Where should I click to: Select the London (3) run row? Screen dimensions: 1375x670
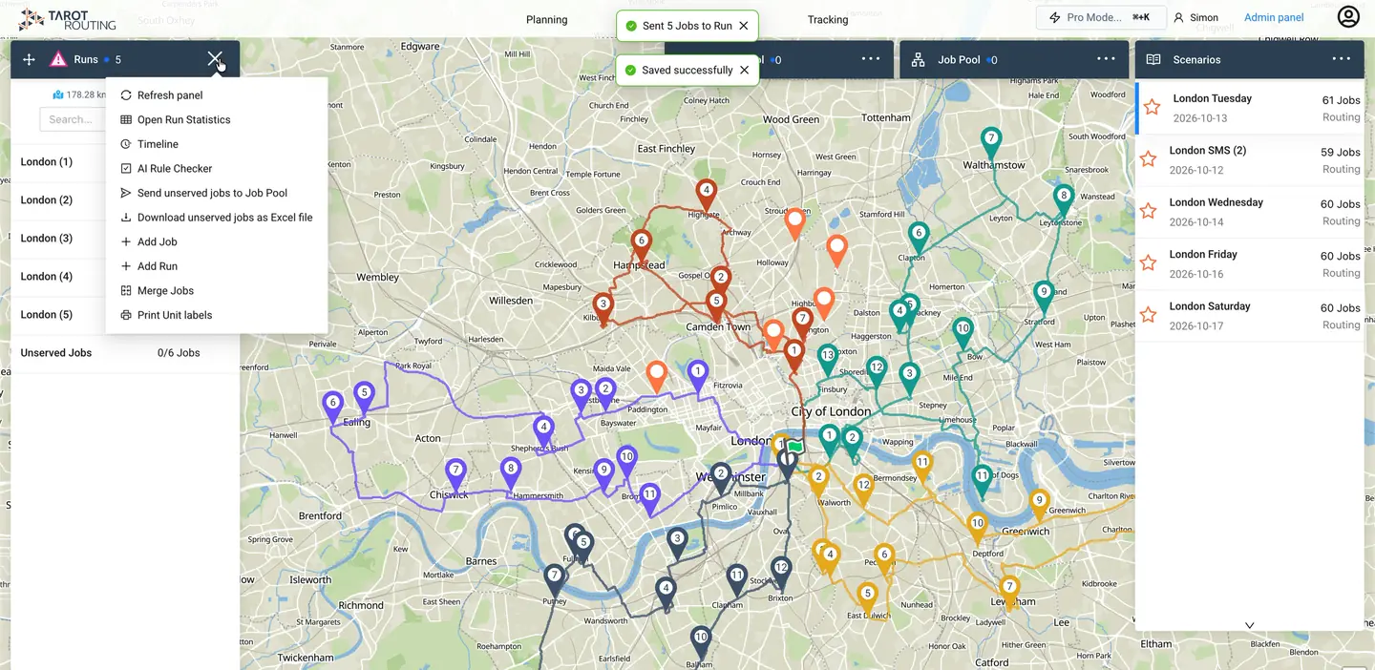point(58,238)
